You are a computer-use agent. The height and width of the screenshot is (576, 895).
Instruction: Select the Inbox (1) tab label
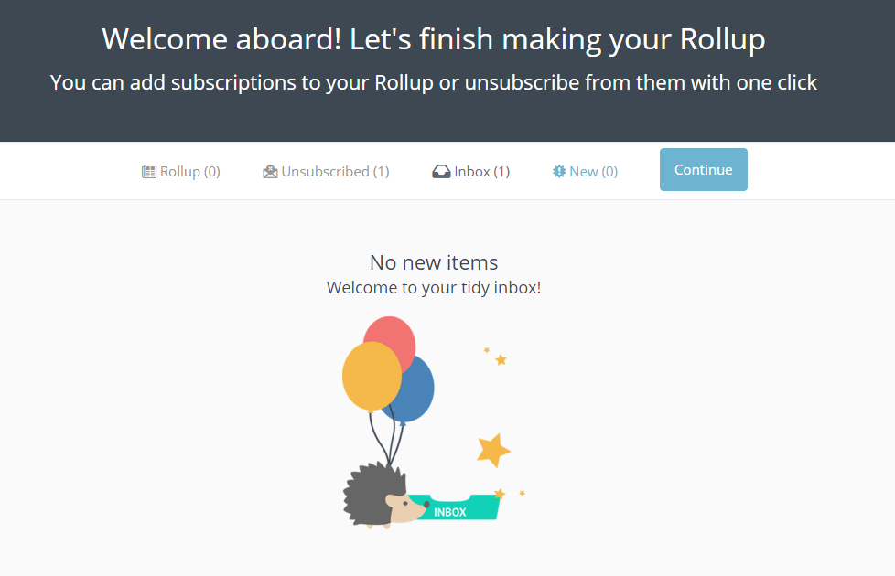(481, 172)
